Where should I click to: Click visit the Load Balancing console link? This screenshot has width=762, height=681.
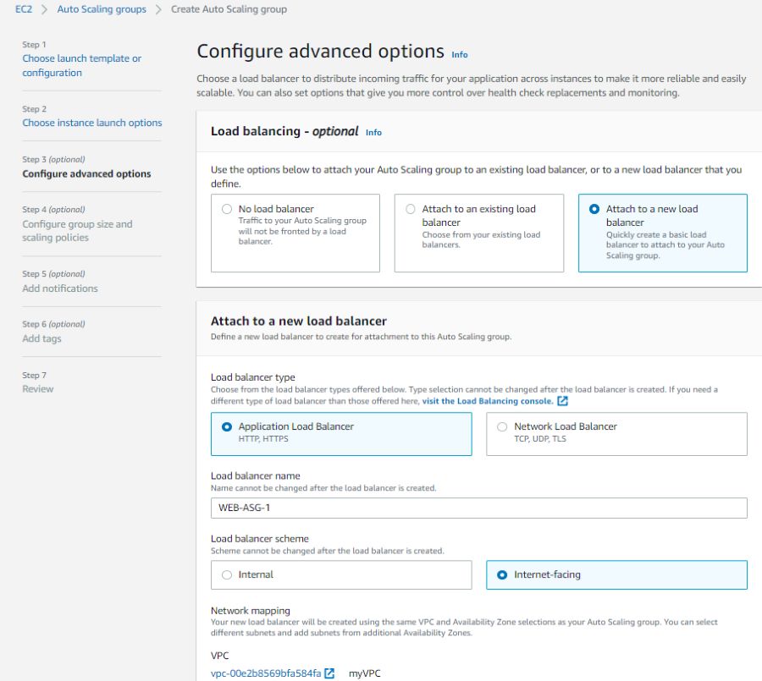pos(488,401)
